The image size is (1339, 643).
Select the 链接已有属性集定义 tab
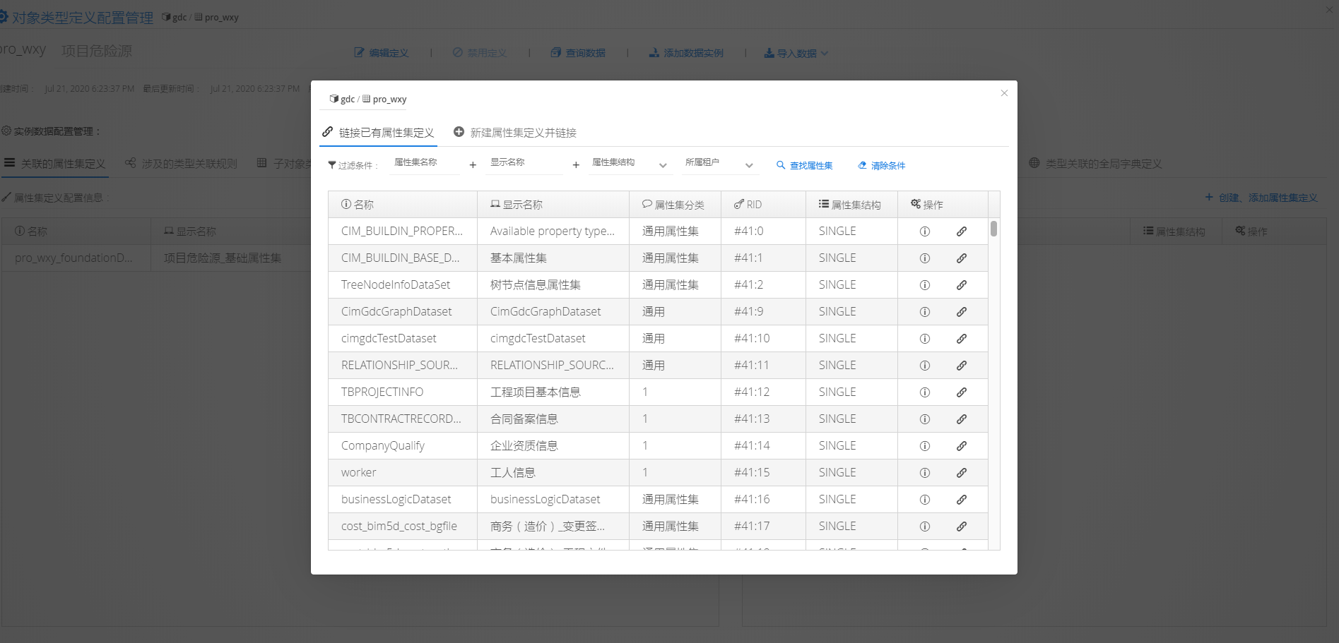(378, 133)
